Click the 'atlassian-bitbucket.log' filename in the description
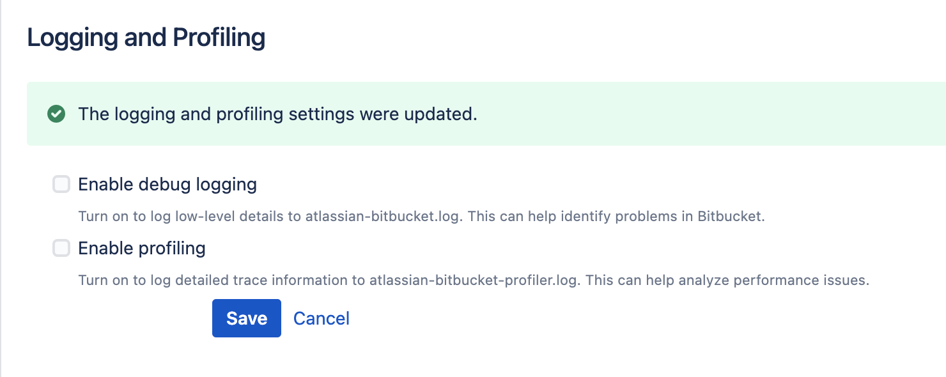Screen dimensions: 946x377 pyautogui.click(x=382, y=216)
